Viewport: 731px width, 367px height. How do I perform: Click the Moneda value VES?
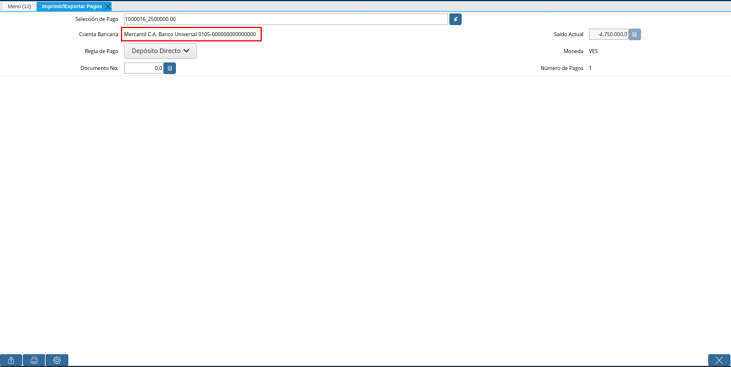tap(593, 51)
